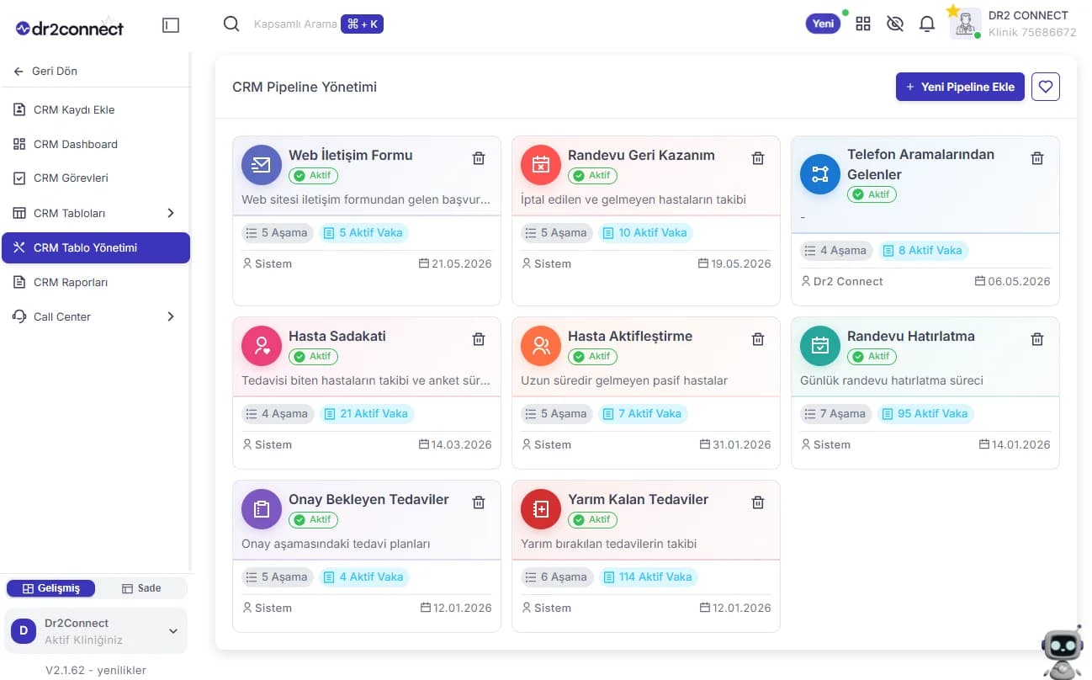Image resolution: width=1092 pixels, height=680 pixels.
Task: Delete the Yarım Kalan Tedaviler pipeline
Action: (x=758, y=502)
